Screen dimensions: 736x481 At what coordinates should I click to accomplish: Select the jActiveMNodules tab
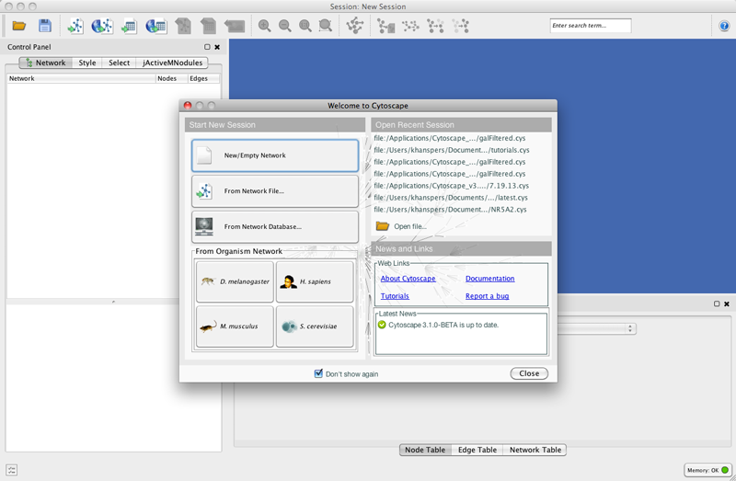171,63
